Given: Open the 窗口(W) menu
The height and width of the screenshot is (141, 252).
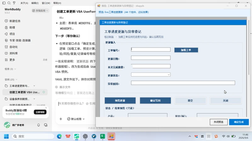Looking at the screenshot, I should 46,3.
